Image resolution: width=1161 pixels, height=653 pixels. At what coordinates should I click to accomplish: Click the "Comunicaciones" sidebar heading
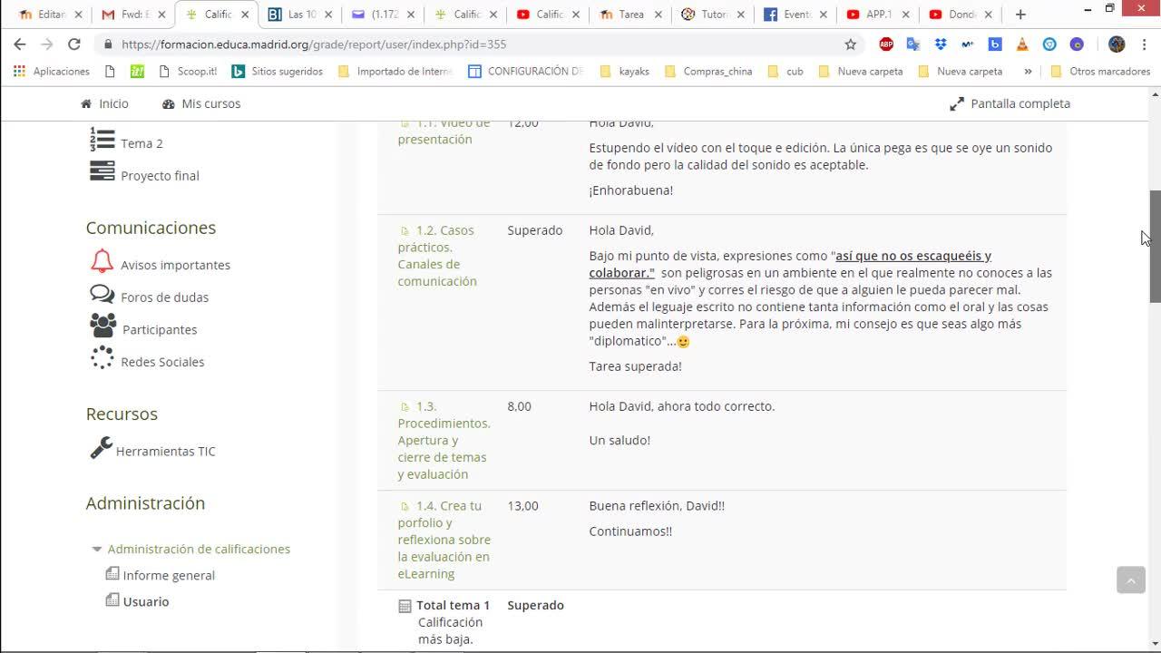coord(151,228)
